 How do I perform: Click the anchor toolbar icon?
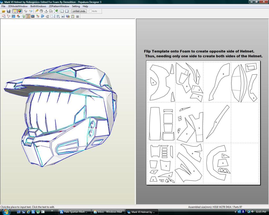46,11
